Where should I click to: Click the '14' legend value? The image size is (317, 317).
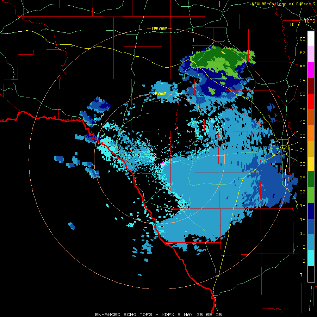(303, 219)
